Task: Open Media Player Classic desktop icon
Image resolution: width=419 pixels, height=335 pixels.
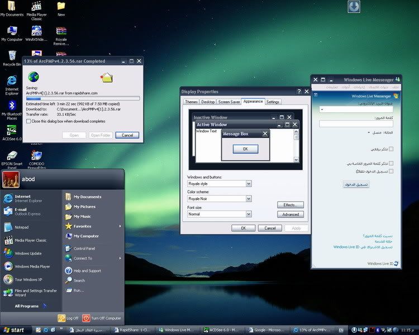Action: click(x=37, y=10)
